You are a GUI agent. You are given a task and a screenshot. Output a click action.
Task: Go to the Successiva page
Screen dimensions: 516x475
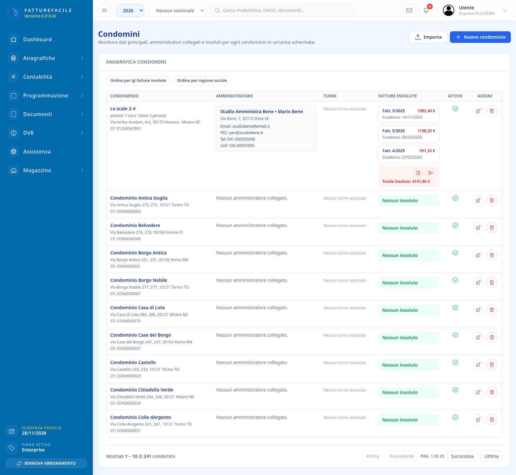pyautogui.click(x=462, y=456)
